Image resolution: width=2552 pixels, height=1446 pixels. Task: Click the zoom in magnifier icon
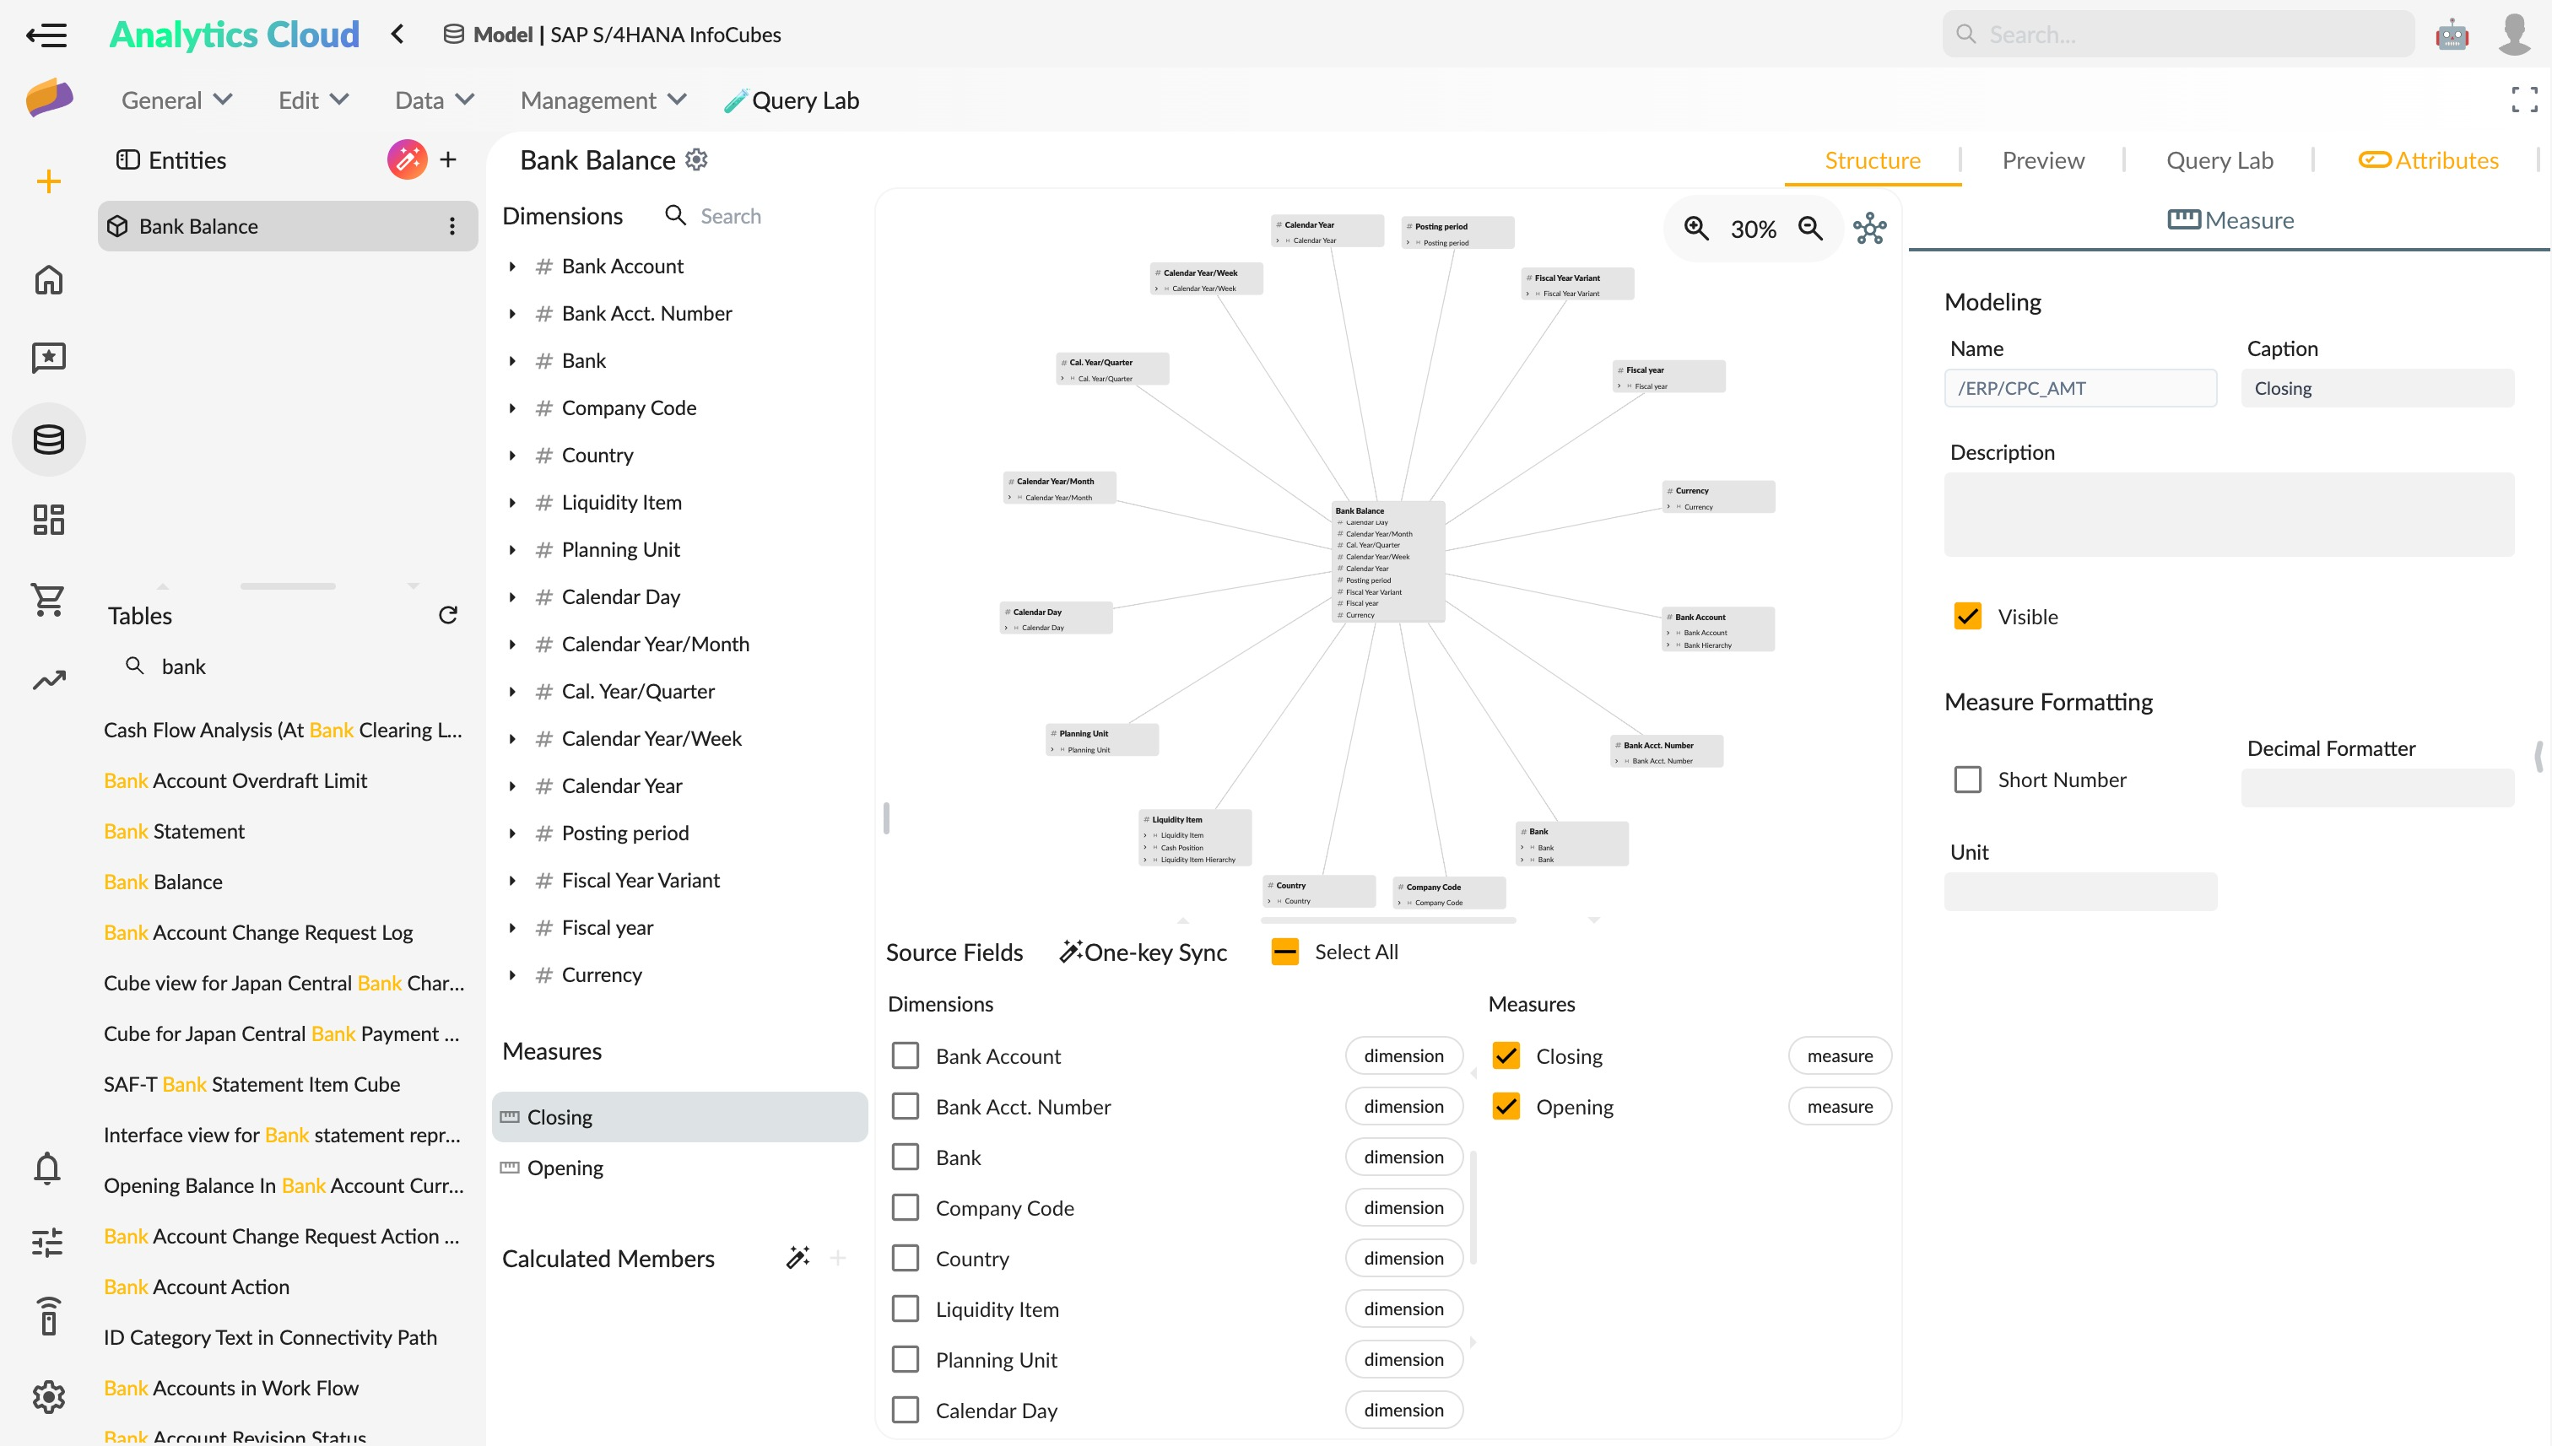point(1696,229)
